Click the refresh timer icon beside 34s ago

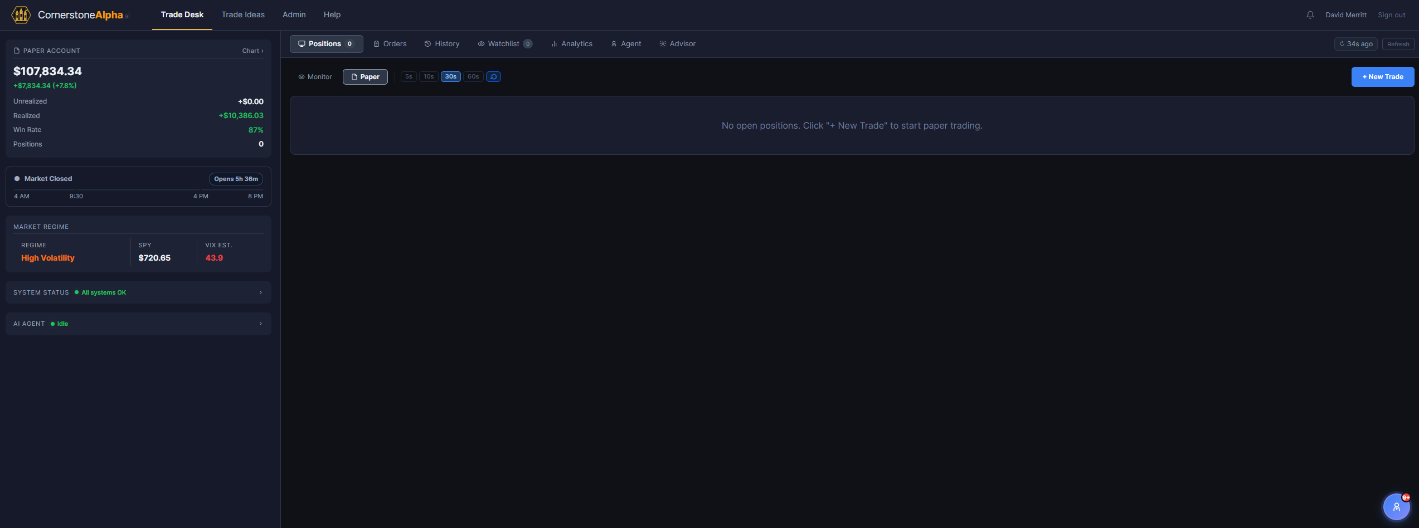point(1342,44)
